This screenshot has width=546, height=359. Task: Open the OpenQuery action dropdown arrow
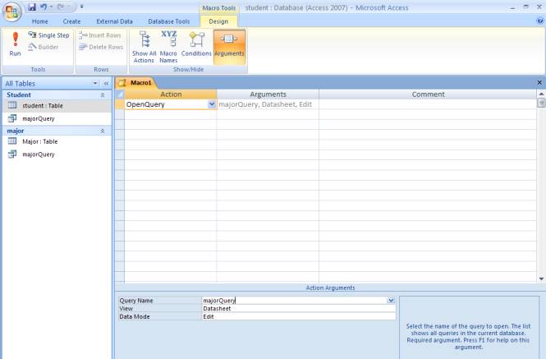point(212,104)
